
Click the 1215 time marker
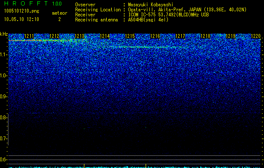pos(130,36)
